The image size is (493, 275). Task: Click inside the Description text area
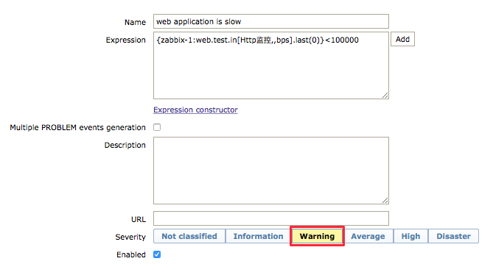coord(271,171)
